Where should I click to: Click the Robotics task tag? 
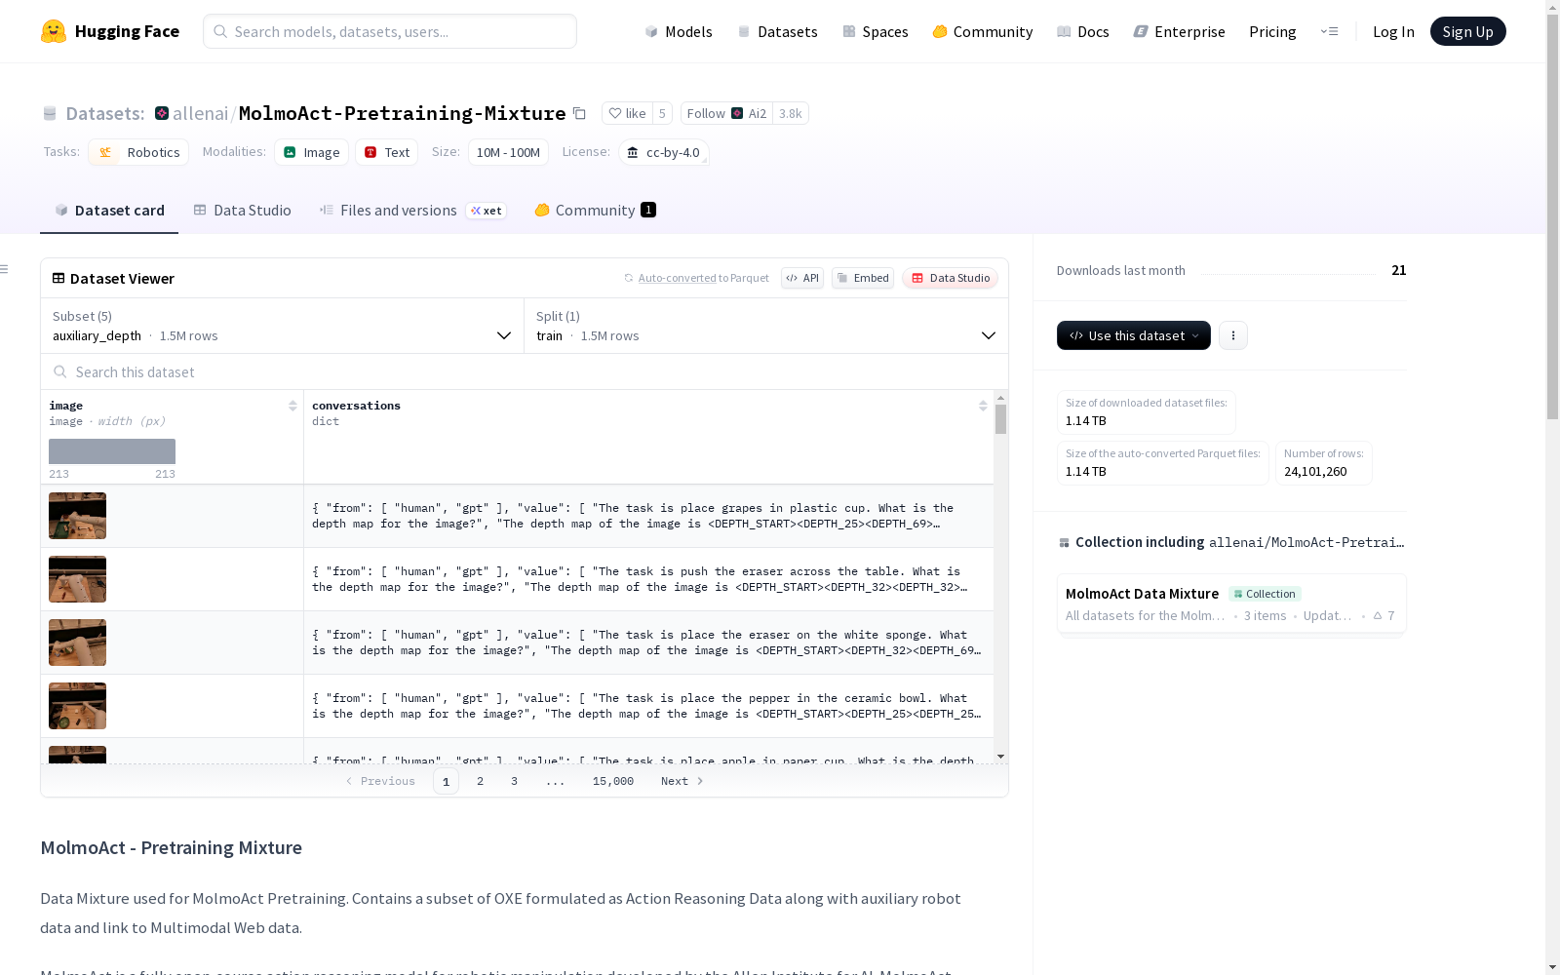[138, 152]
